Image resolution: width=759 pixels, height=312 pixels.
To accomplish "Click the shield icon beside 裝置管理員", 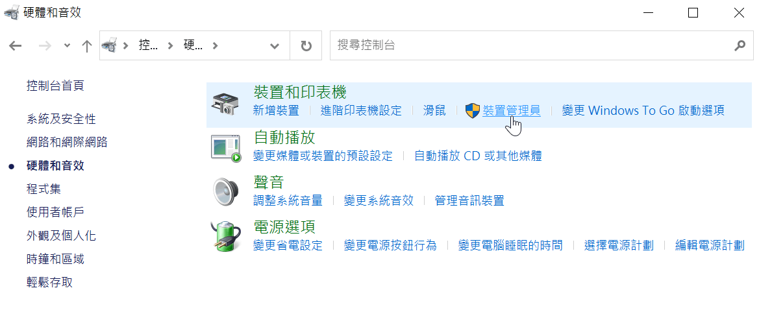I will tap(473, 111).
